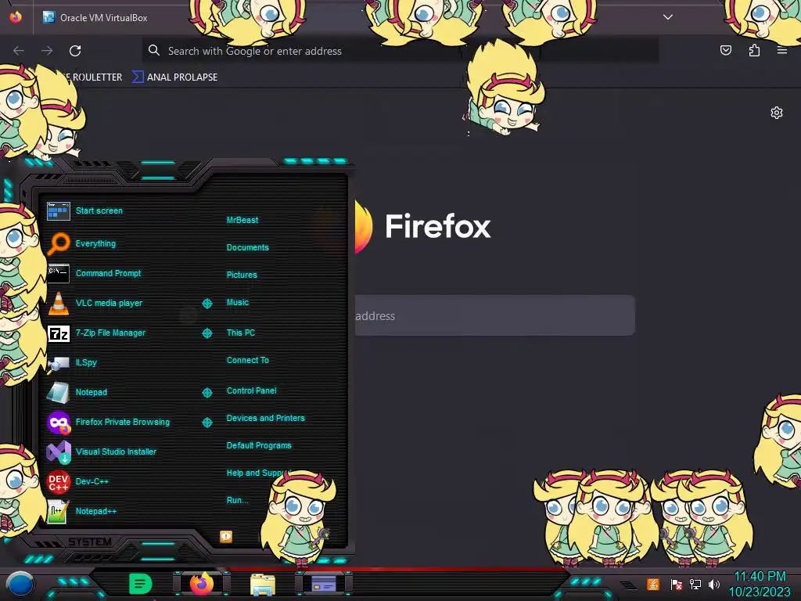Expand Notepad jump list arrow
The image size is (801, 601).
pos(207,393)
